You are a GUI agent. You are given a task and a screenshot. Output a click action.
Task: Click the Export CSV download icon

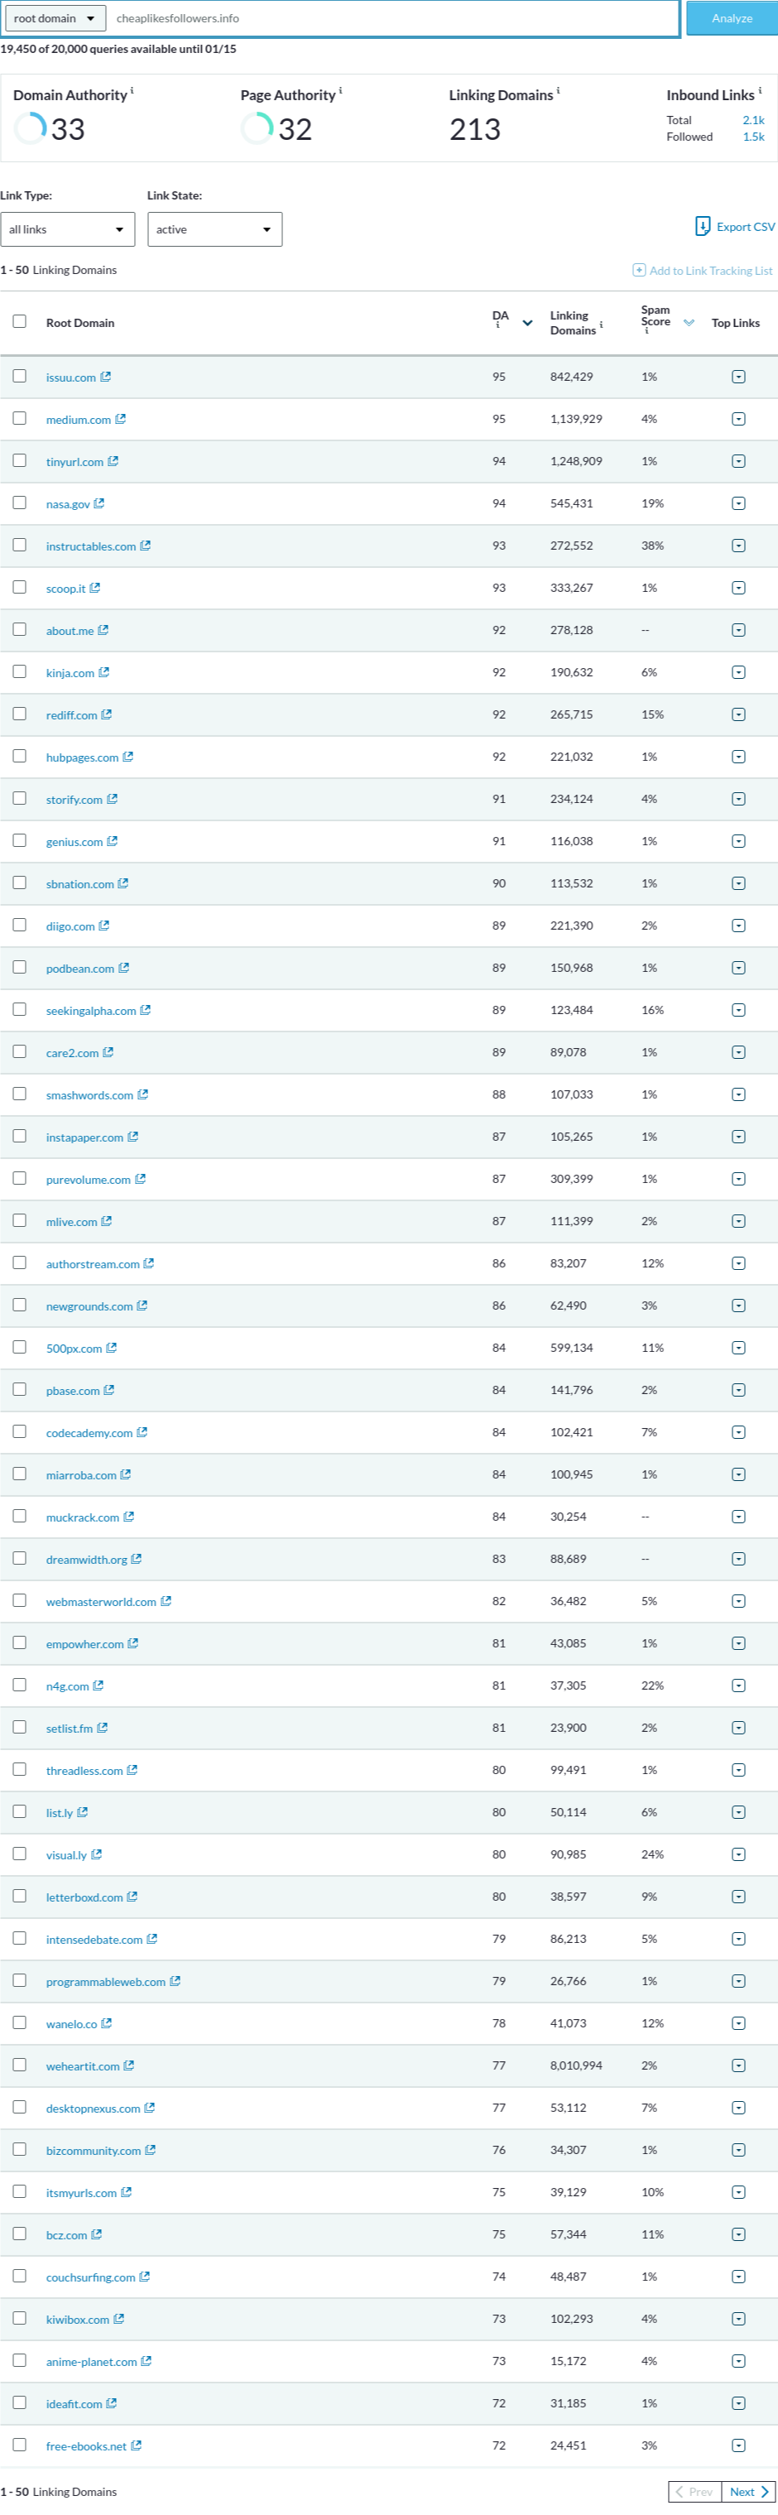(702, 227)
